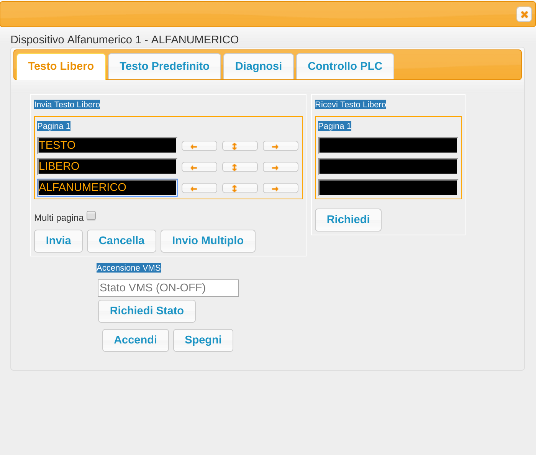
Task: Click the Invia Testo Libero label
Action: (x=67, y=105)
